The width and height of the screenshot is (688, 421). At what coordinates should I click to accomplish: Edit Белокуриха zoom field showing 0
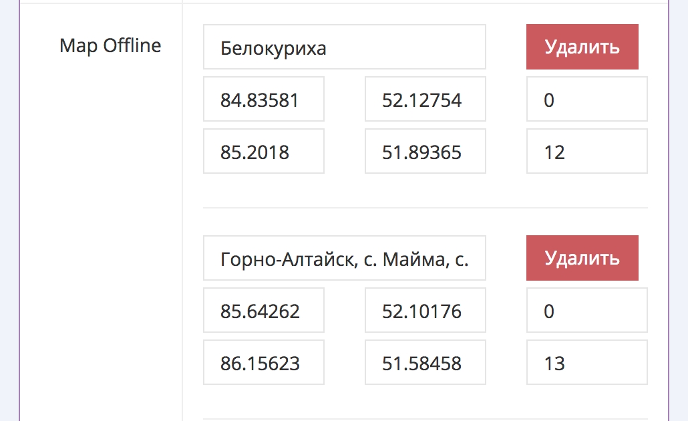click(586, 100)
